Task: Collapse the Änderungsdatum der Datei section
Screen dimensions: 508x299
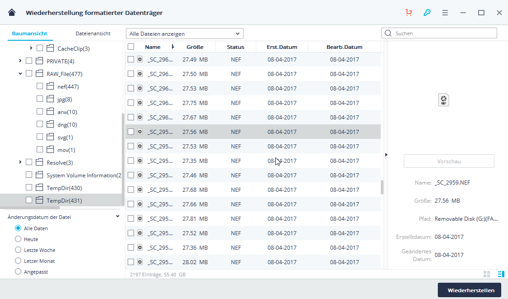Action: 118,217
